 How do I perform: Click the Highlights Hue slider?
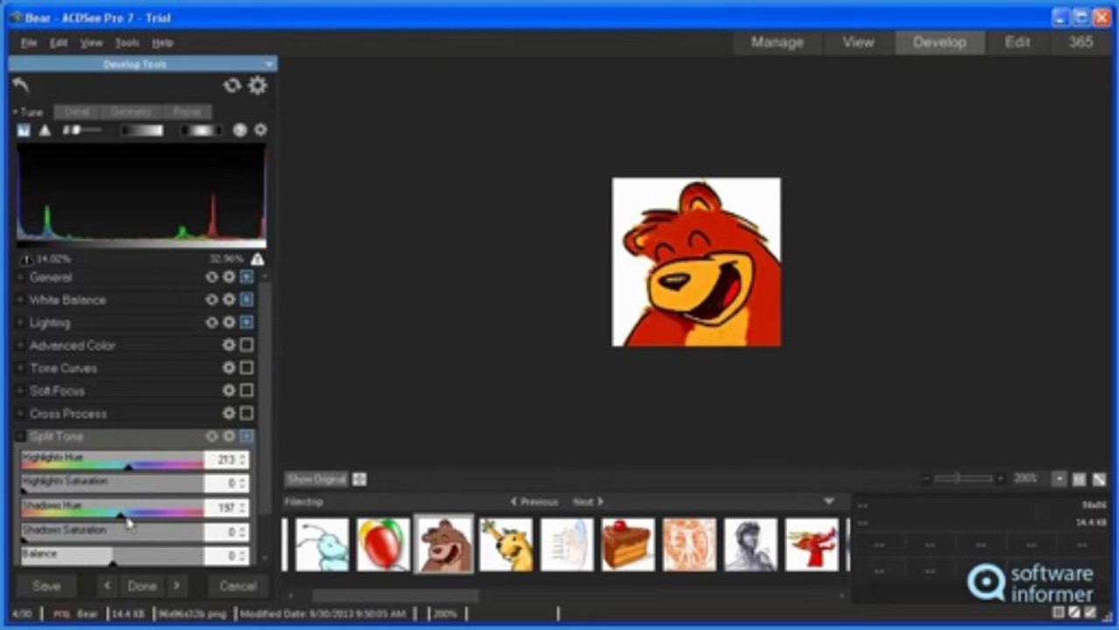coord(112,459)
